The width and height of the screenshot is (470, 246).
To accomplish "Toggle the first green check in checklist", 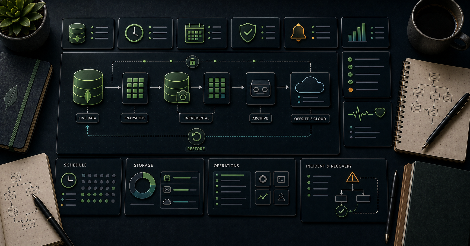I will point(350,59).
